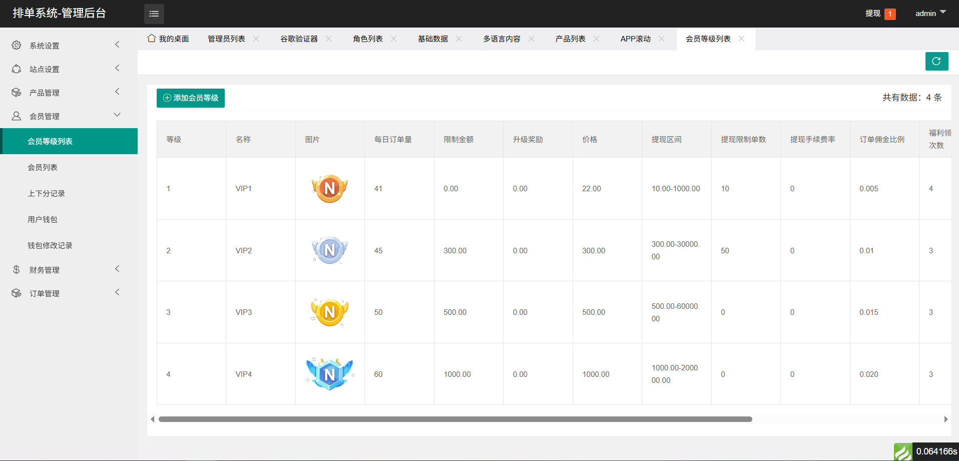Click the 财务管理 dollar icon
Viewport: 959px width, 461px height.
17,270
